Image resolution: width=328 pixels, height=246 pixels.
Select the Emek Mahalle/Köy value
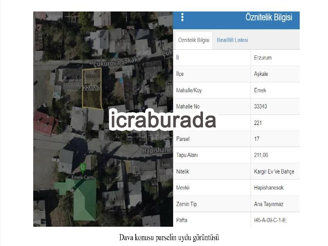click(260, 90)
